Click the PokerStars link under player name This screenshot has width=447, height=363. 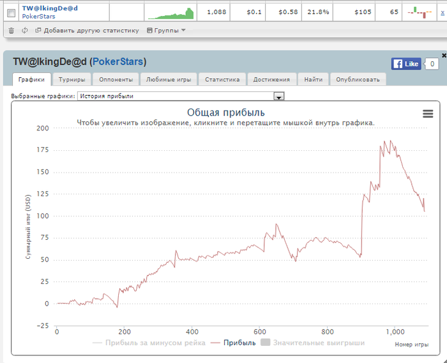click(38, 17)
